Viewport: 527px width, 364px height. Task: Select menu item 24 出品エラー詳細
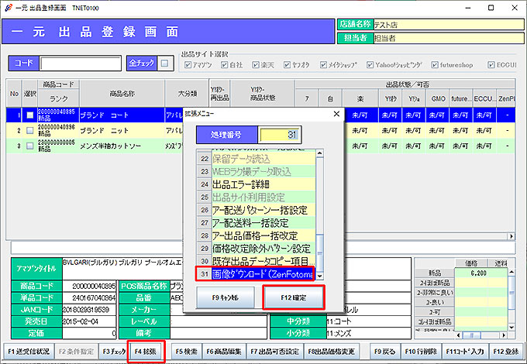[260, 184]
